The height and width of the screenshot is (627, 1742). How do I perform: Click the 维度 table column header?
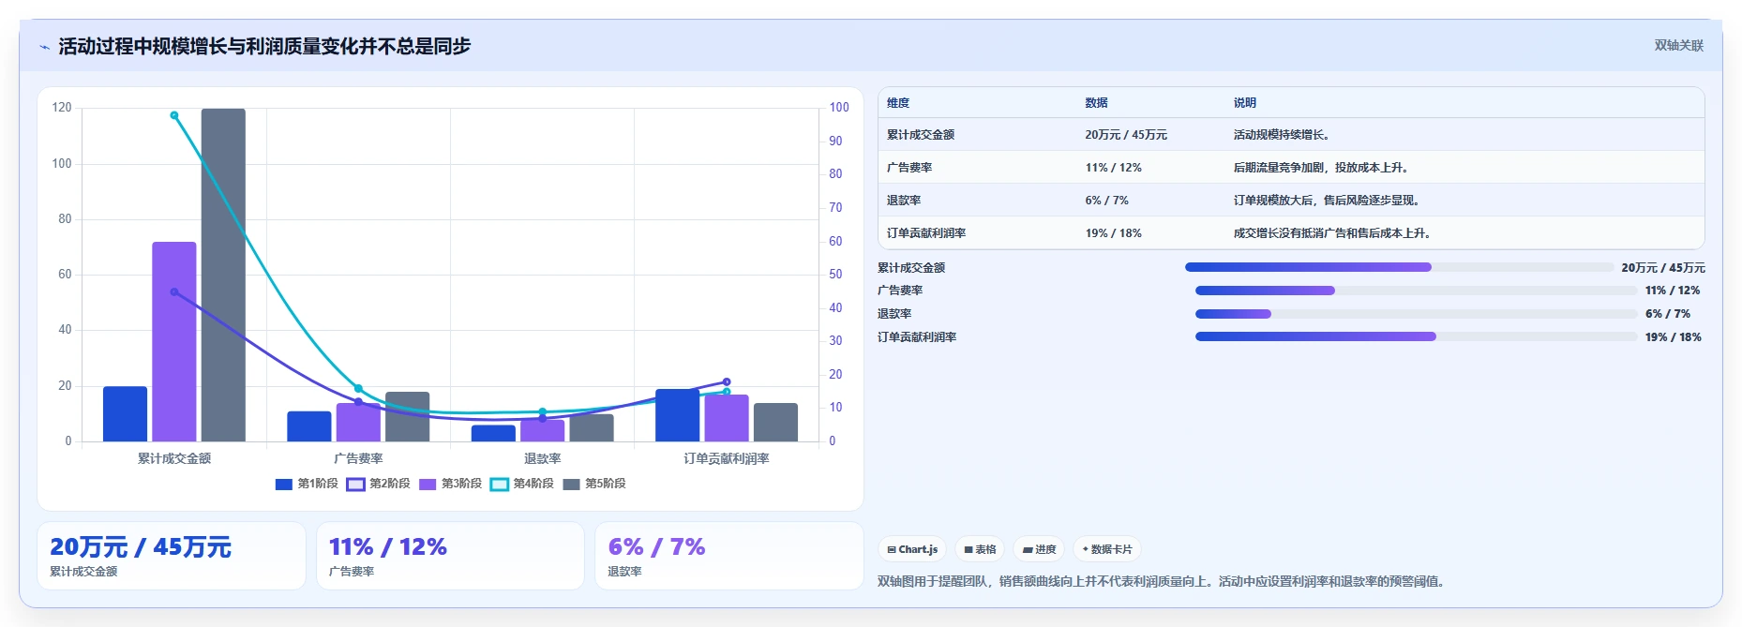click(898, 103)
